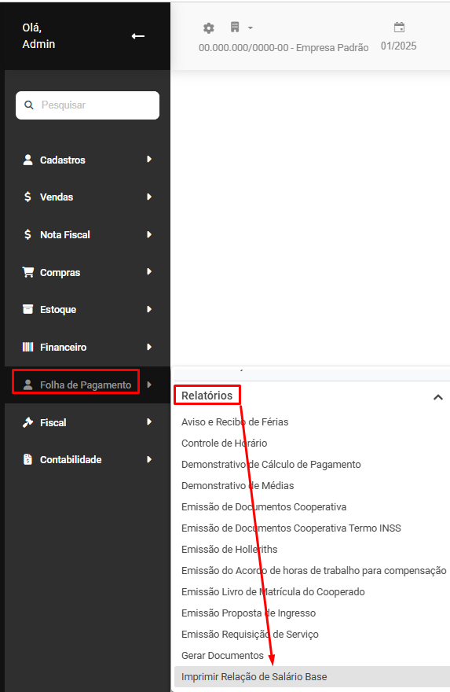Select Imprimir Relação de Salário Base

(312, 676)
